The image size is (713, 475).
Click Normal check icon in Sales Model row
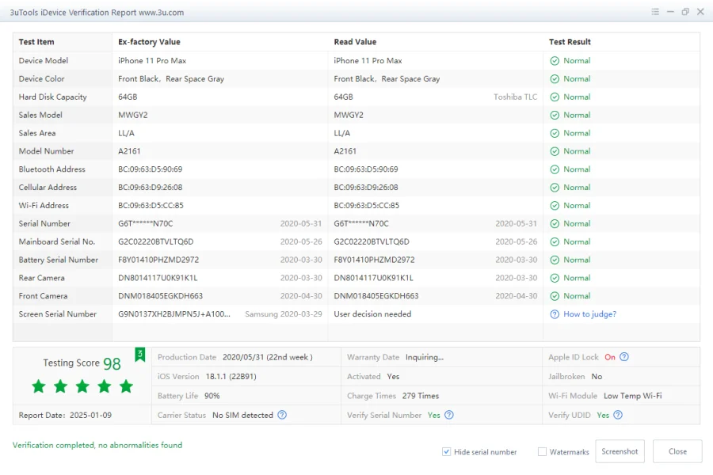pos(555,116)
